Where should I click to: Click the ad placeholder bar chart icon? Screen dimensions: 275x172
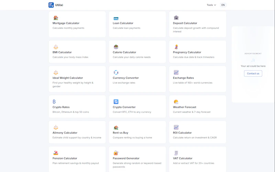click(253, 60)
